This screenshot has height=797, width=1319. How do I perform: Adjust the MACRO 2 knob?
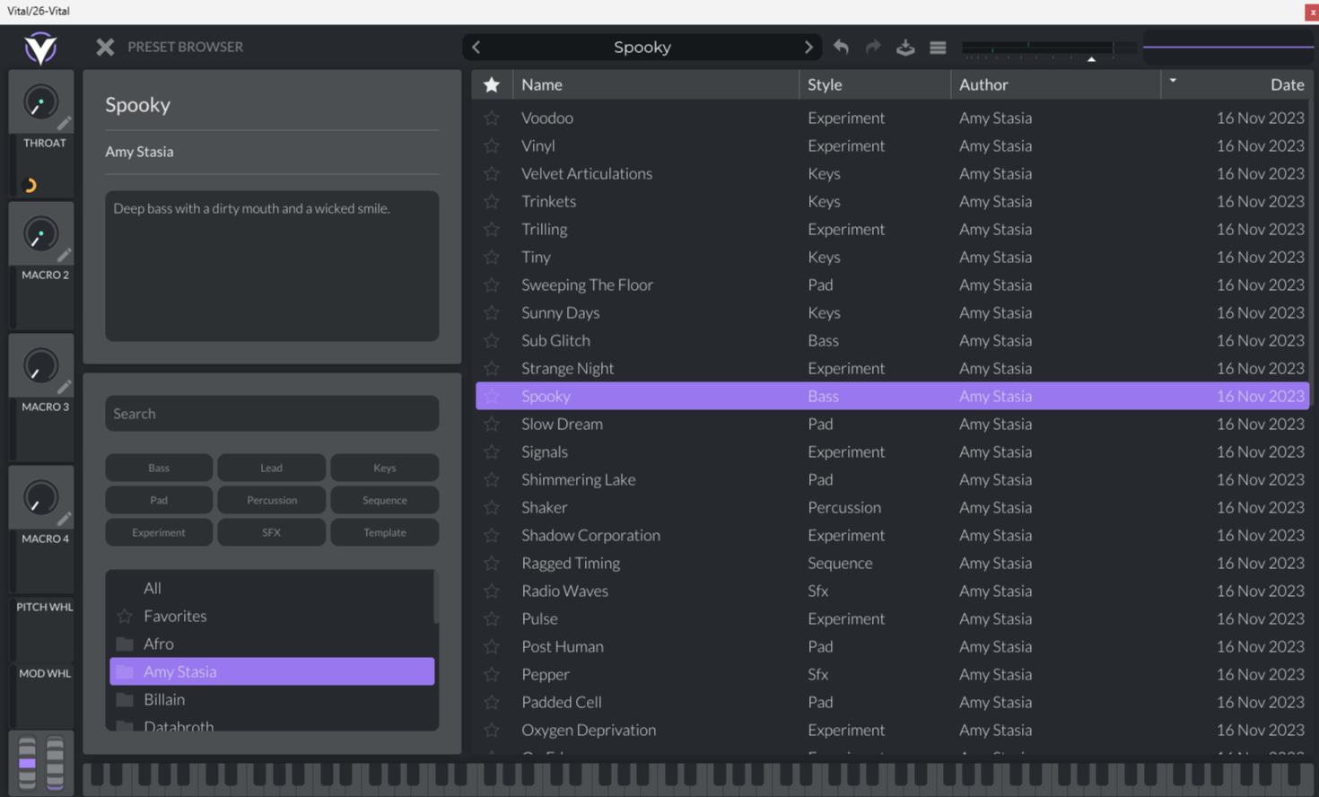(x=39, y=235)
